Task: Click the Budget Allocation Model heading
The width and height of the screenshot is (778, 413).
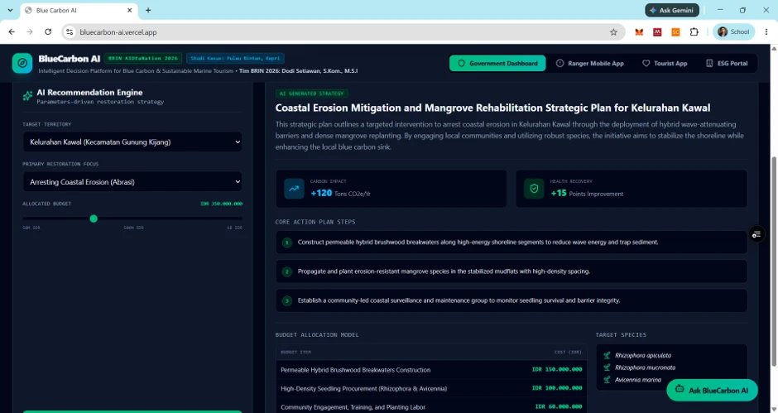Action: 317,334
